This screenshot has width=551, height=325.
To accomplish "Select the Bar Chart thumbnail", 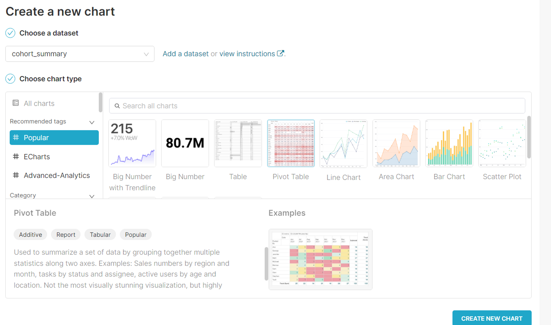I will pos(449,143).
